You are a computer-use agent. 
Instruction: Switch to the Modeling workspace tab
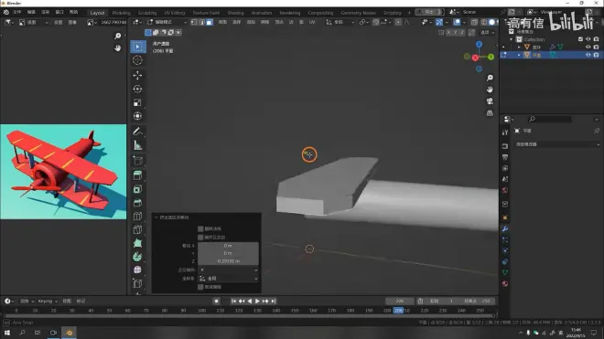[122, 13]
